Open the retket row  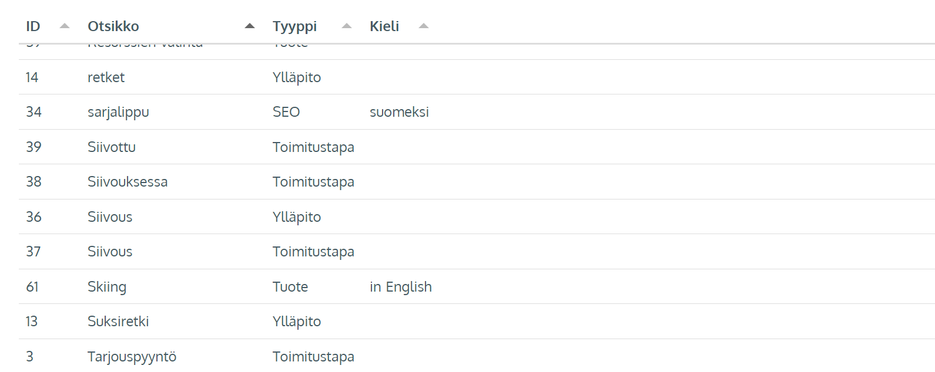[477, 77]
